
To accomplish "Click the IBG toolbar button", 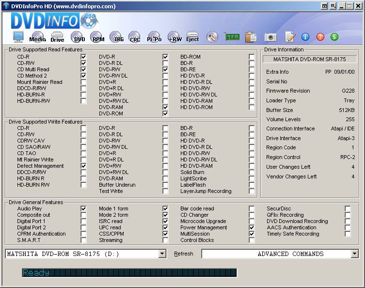I will click(x=116, y=38).
